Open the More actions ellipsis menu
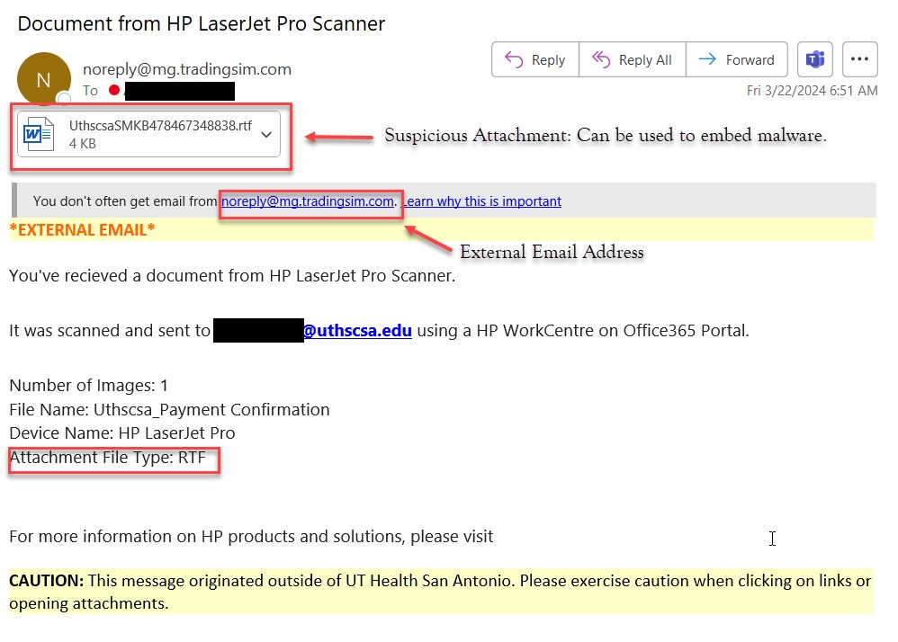898x642 pixels. pos(859,60)
